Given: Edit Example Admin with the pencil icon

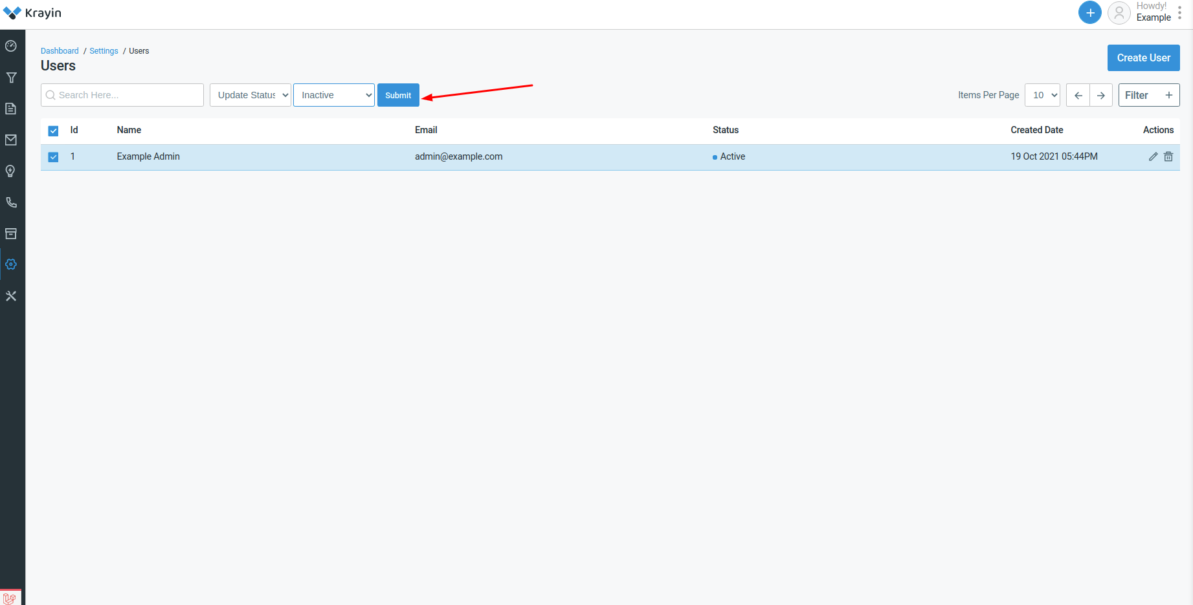Looking at the screenshot, I should [1153, 156].
